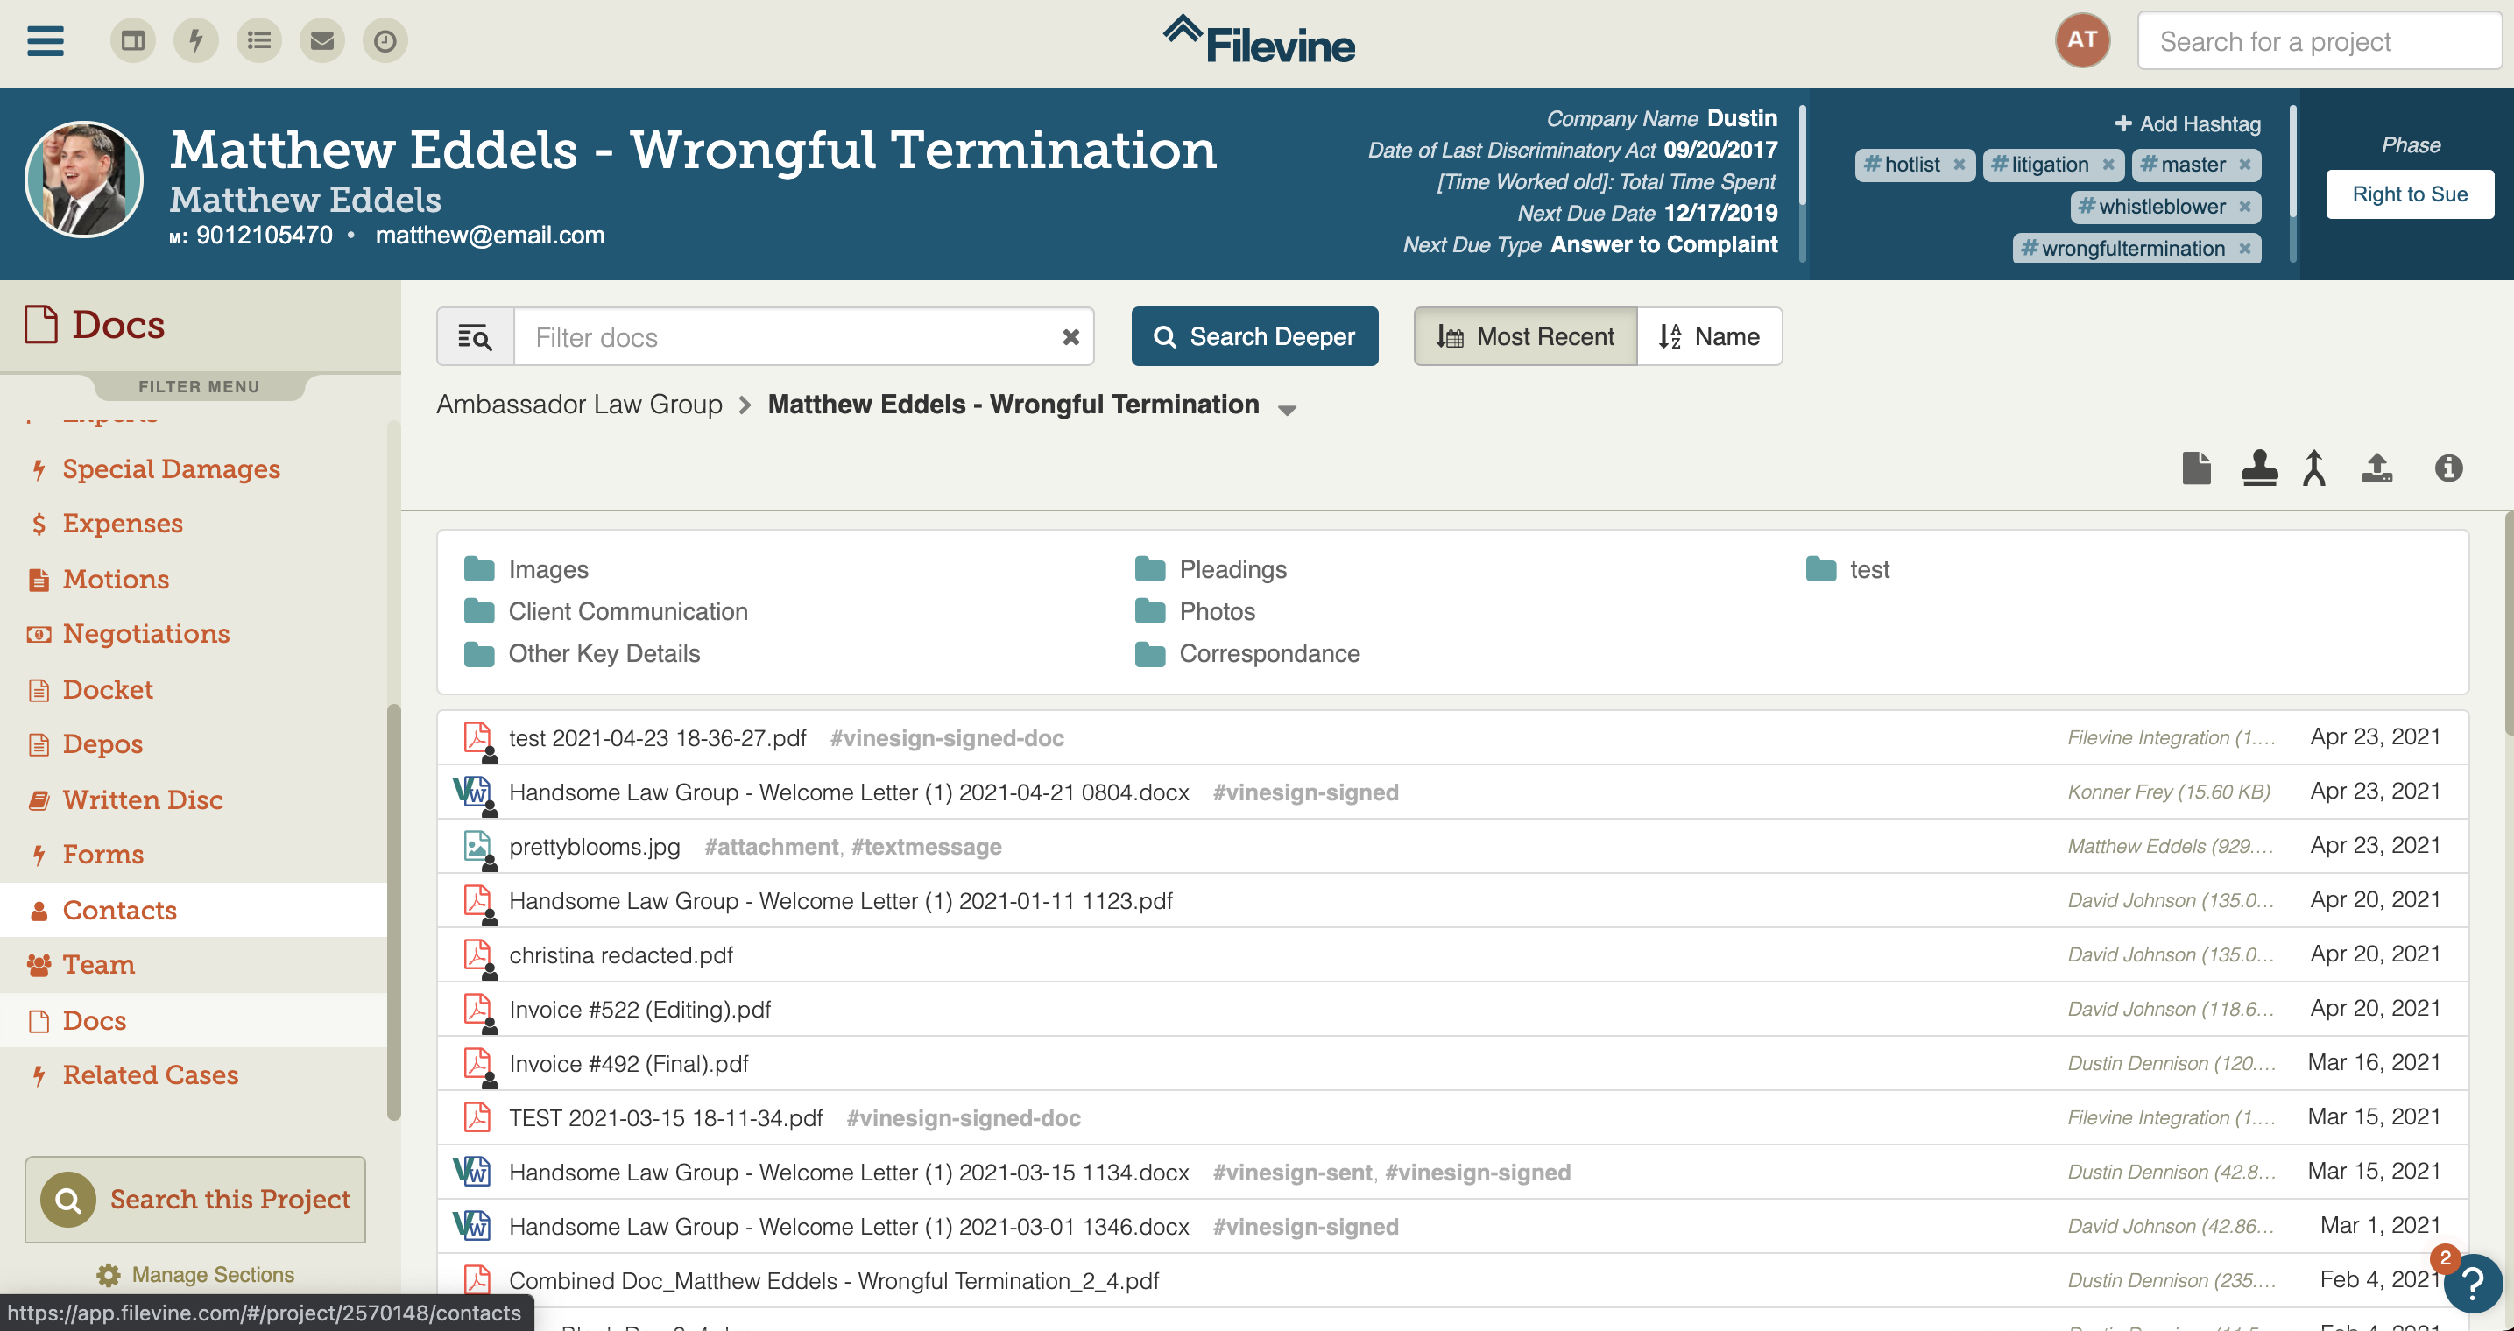Viewport: 2514px width, 1331px height.
Task: Open the Contacts section in the sidebar
Action: 119,910
